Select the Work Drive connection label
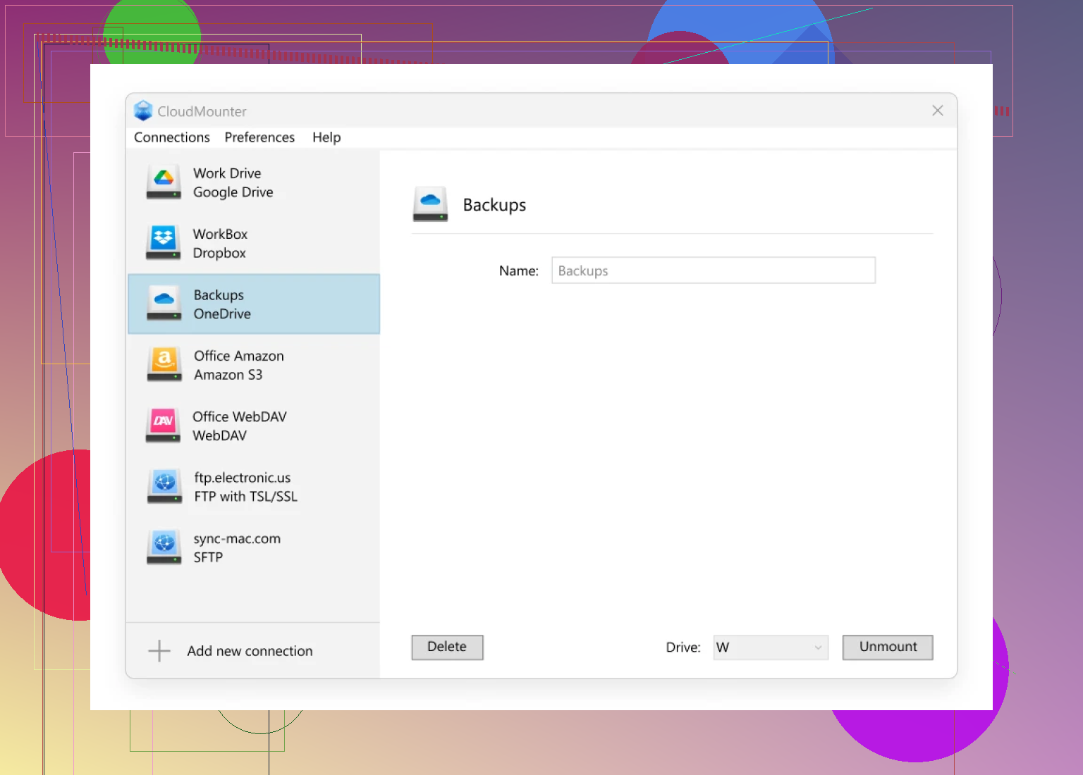Image resolution: width=1083 pixels, height=775 pixels. tap(227, 173)
